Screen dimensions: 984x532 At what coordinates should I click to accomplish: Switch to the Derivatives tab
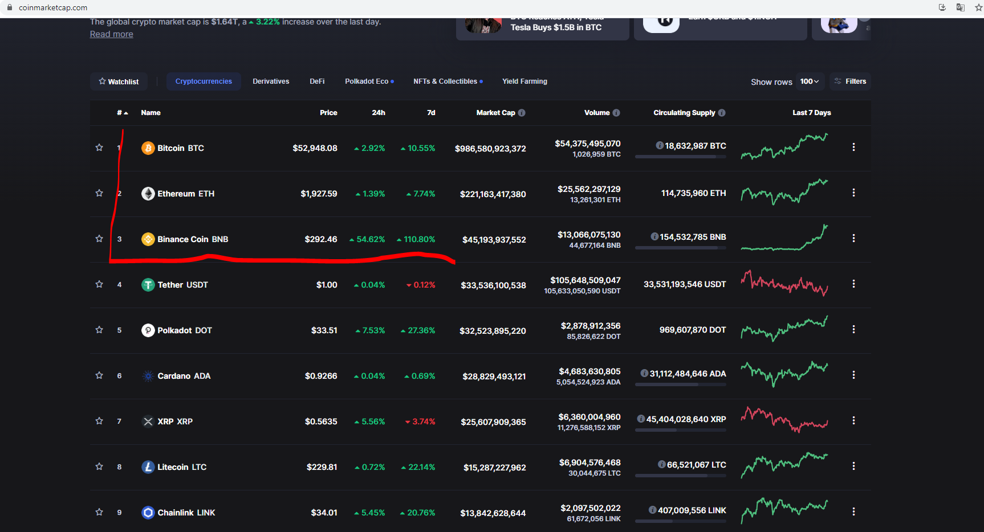pos(271,81)
